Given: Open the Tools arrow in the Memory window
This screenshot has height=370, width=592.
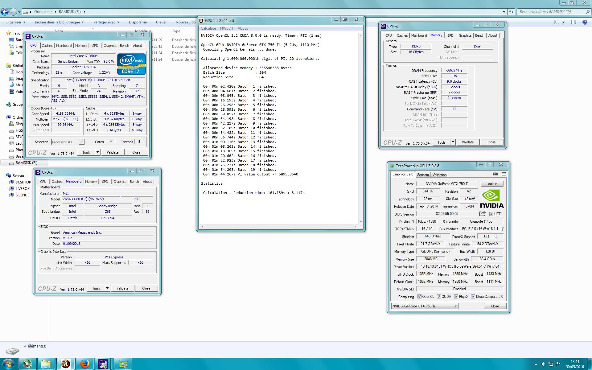Looking at the screenshot, I should pyautogui.click(x=453, y=142).
